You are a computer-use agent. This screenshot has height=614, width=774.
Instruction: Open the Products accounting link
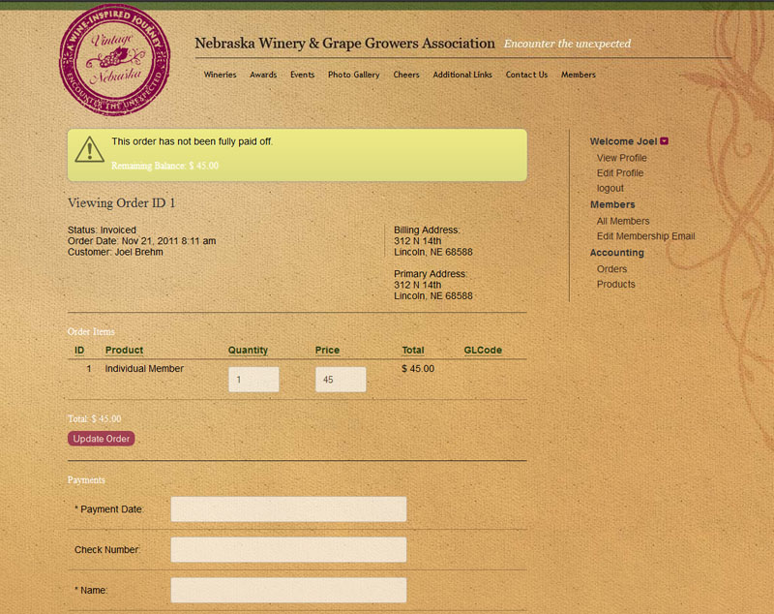(x=615, y=285)
